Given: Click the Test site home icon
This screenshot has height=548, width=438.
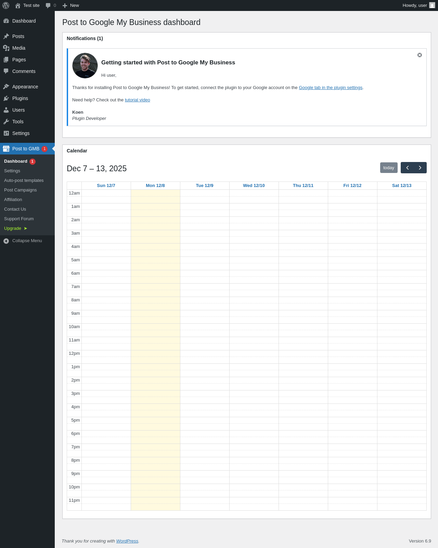Looking at the screenshot, I should pos(18,5).
